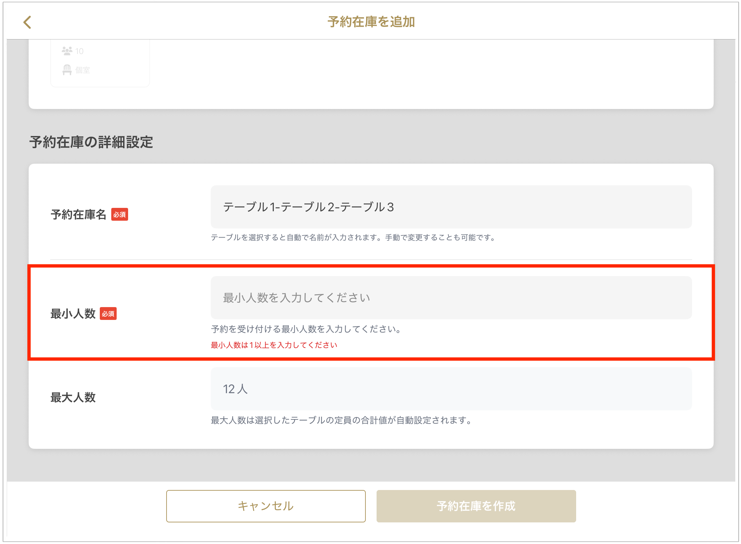Click the helper text below 最大人数 field
Viewport: 741px width, 544px height.
point(342,420)
